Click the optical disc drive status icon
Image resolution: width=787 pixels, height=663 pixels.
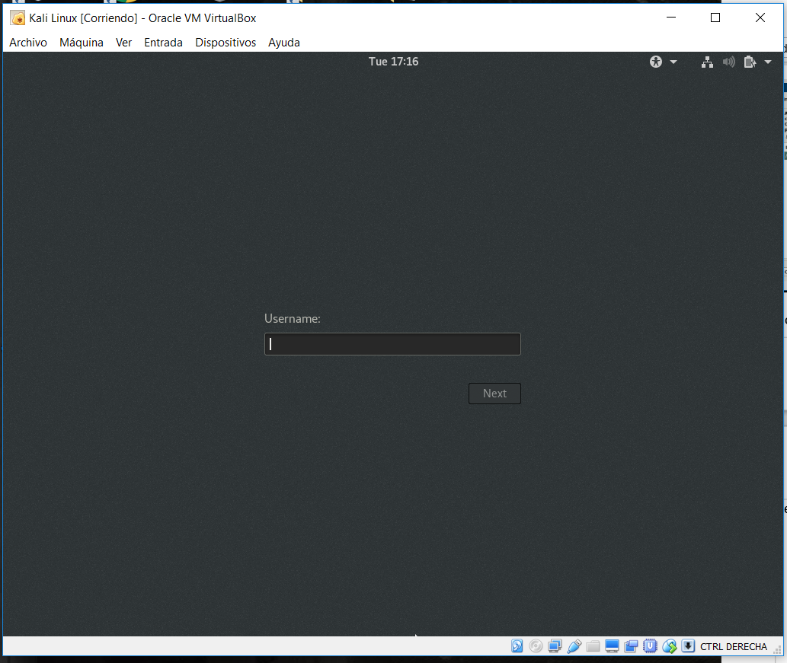536,646
